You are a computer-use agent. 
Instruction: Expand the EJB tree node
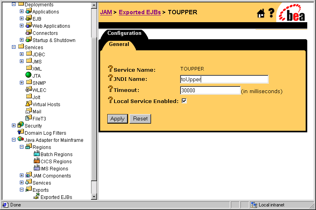(x=22, y=19)
